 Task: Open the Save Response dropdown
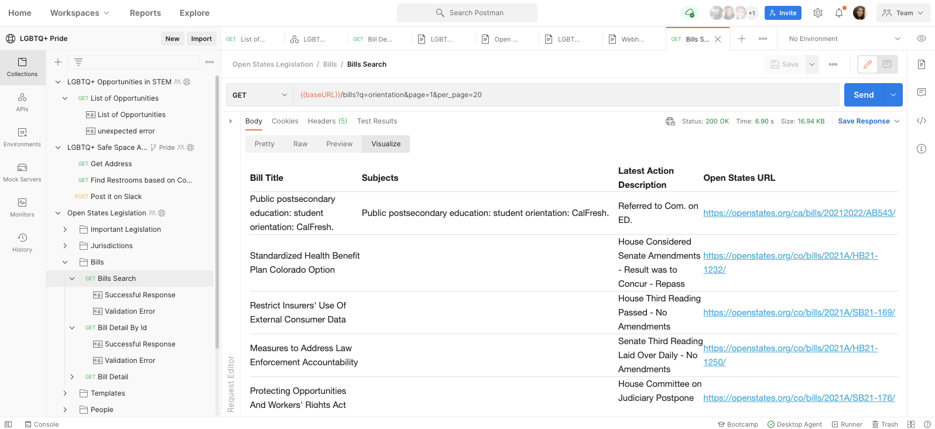point(869,121)
